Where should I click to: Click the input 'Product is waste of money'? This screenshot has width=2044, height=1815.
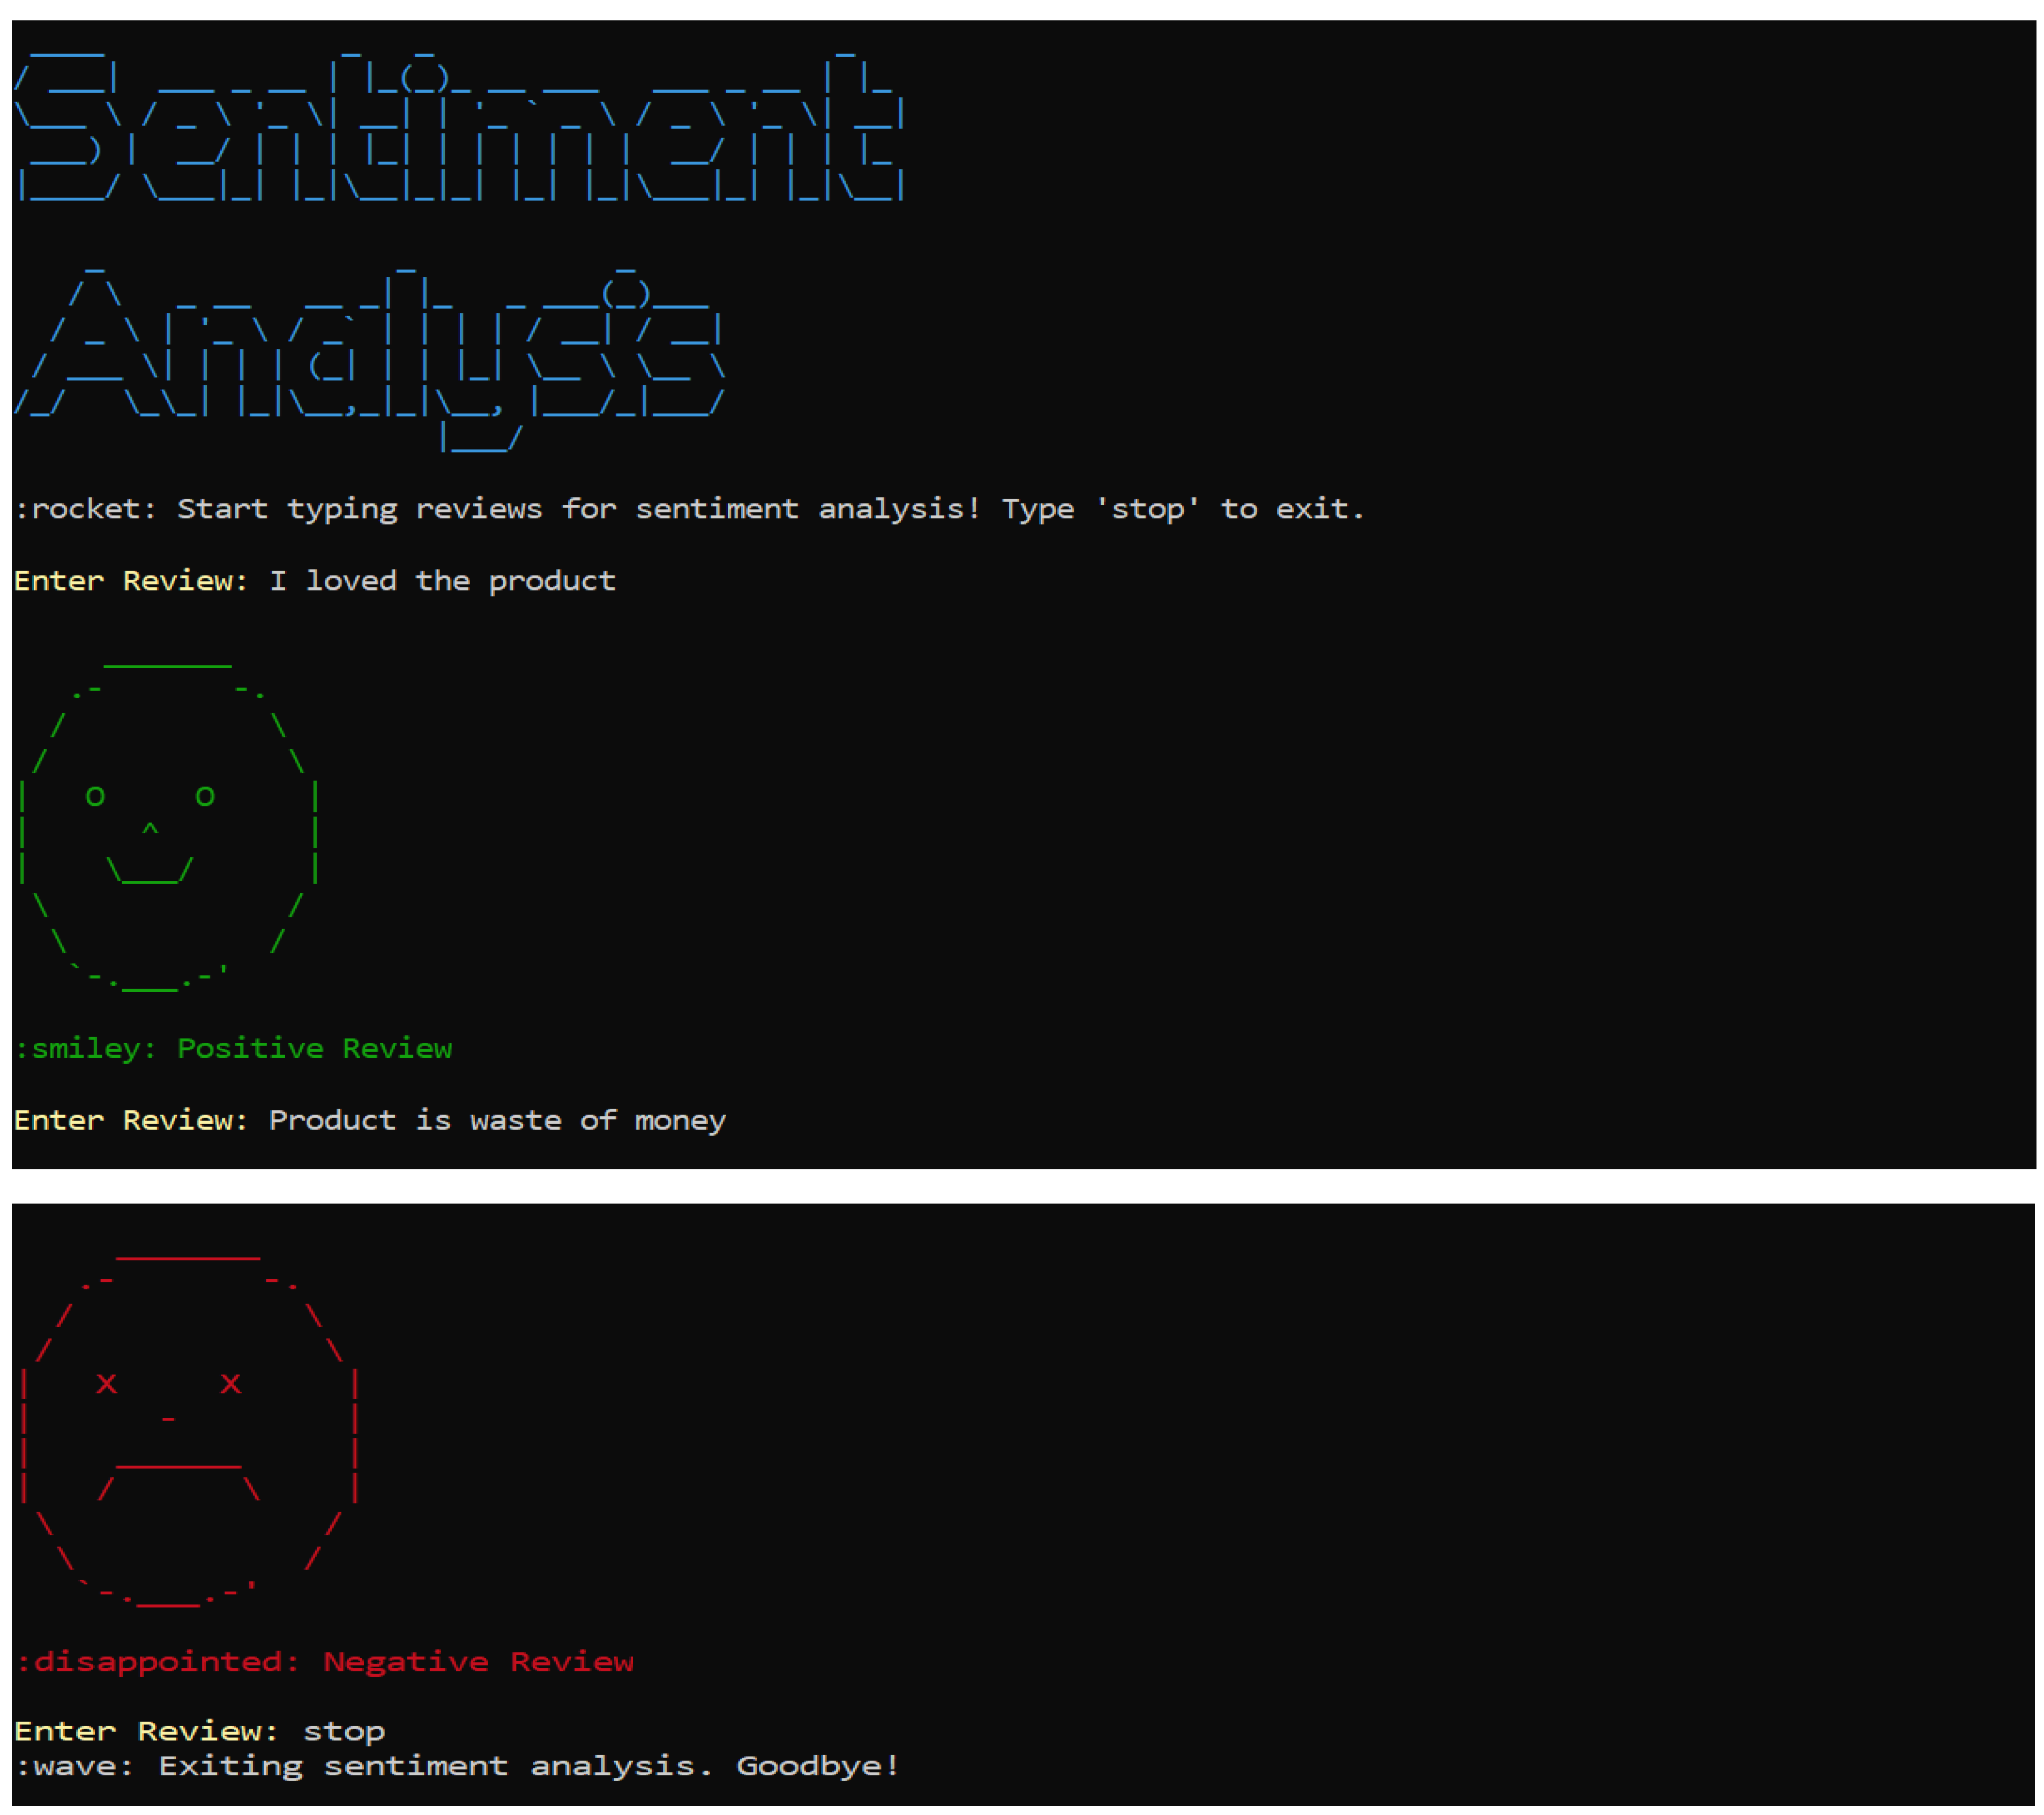click(497, 1120)
